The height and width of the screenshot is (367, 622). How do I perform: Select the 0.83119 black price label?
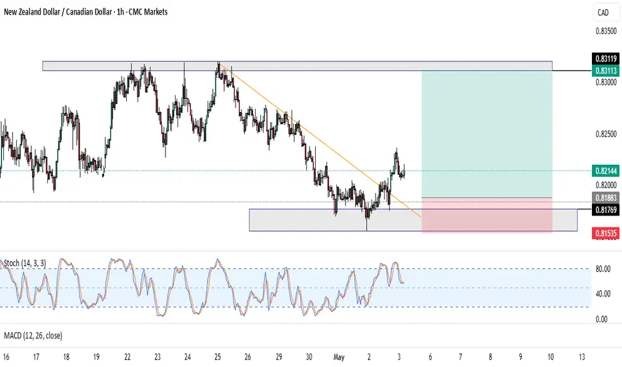pyautogui.click(x=605, y=59)
